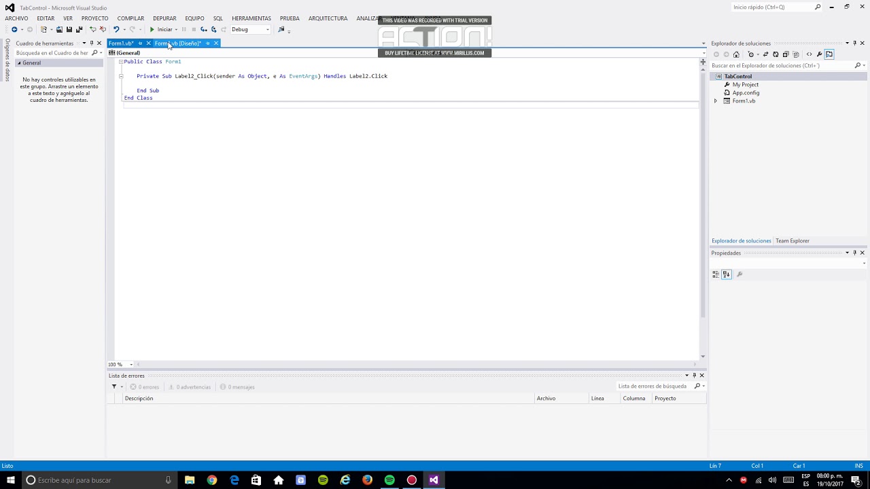Screen dimensions: 870x489
Task: Open the ARQUITECTURA menu
Action: (x=328, y=18)
